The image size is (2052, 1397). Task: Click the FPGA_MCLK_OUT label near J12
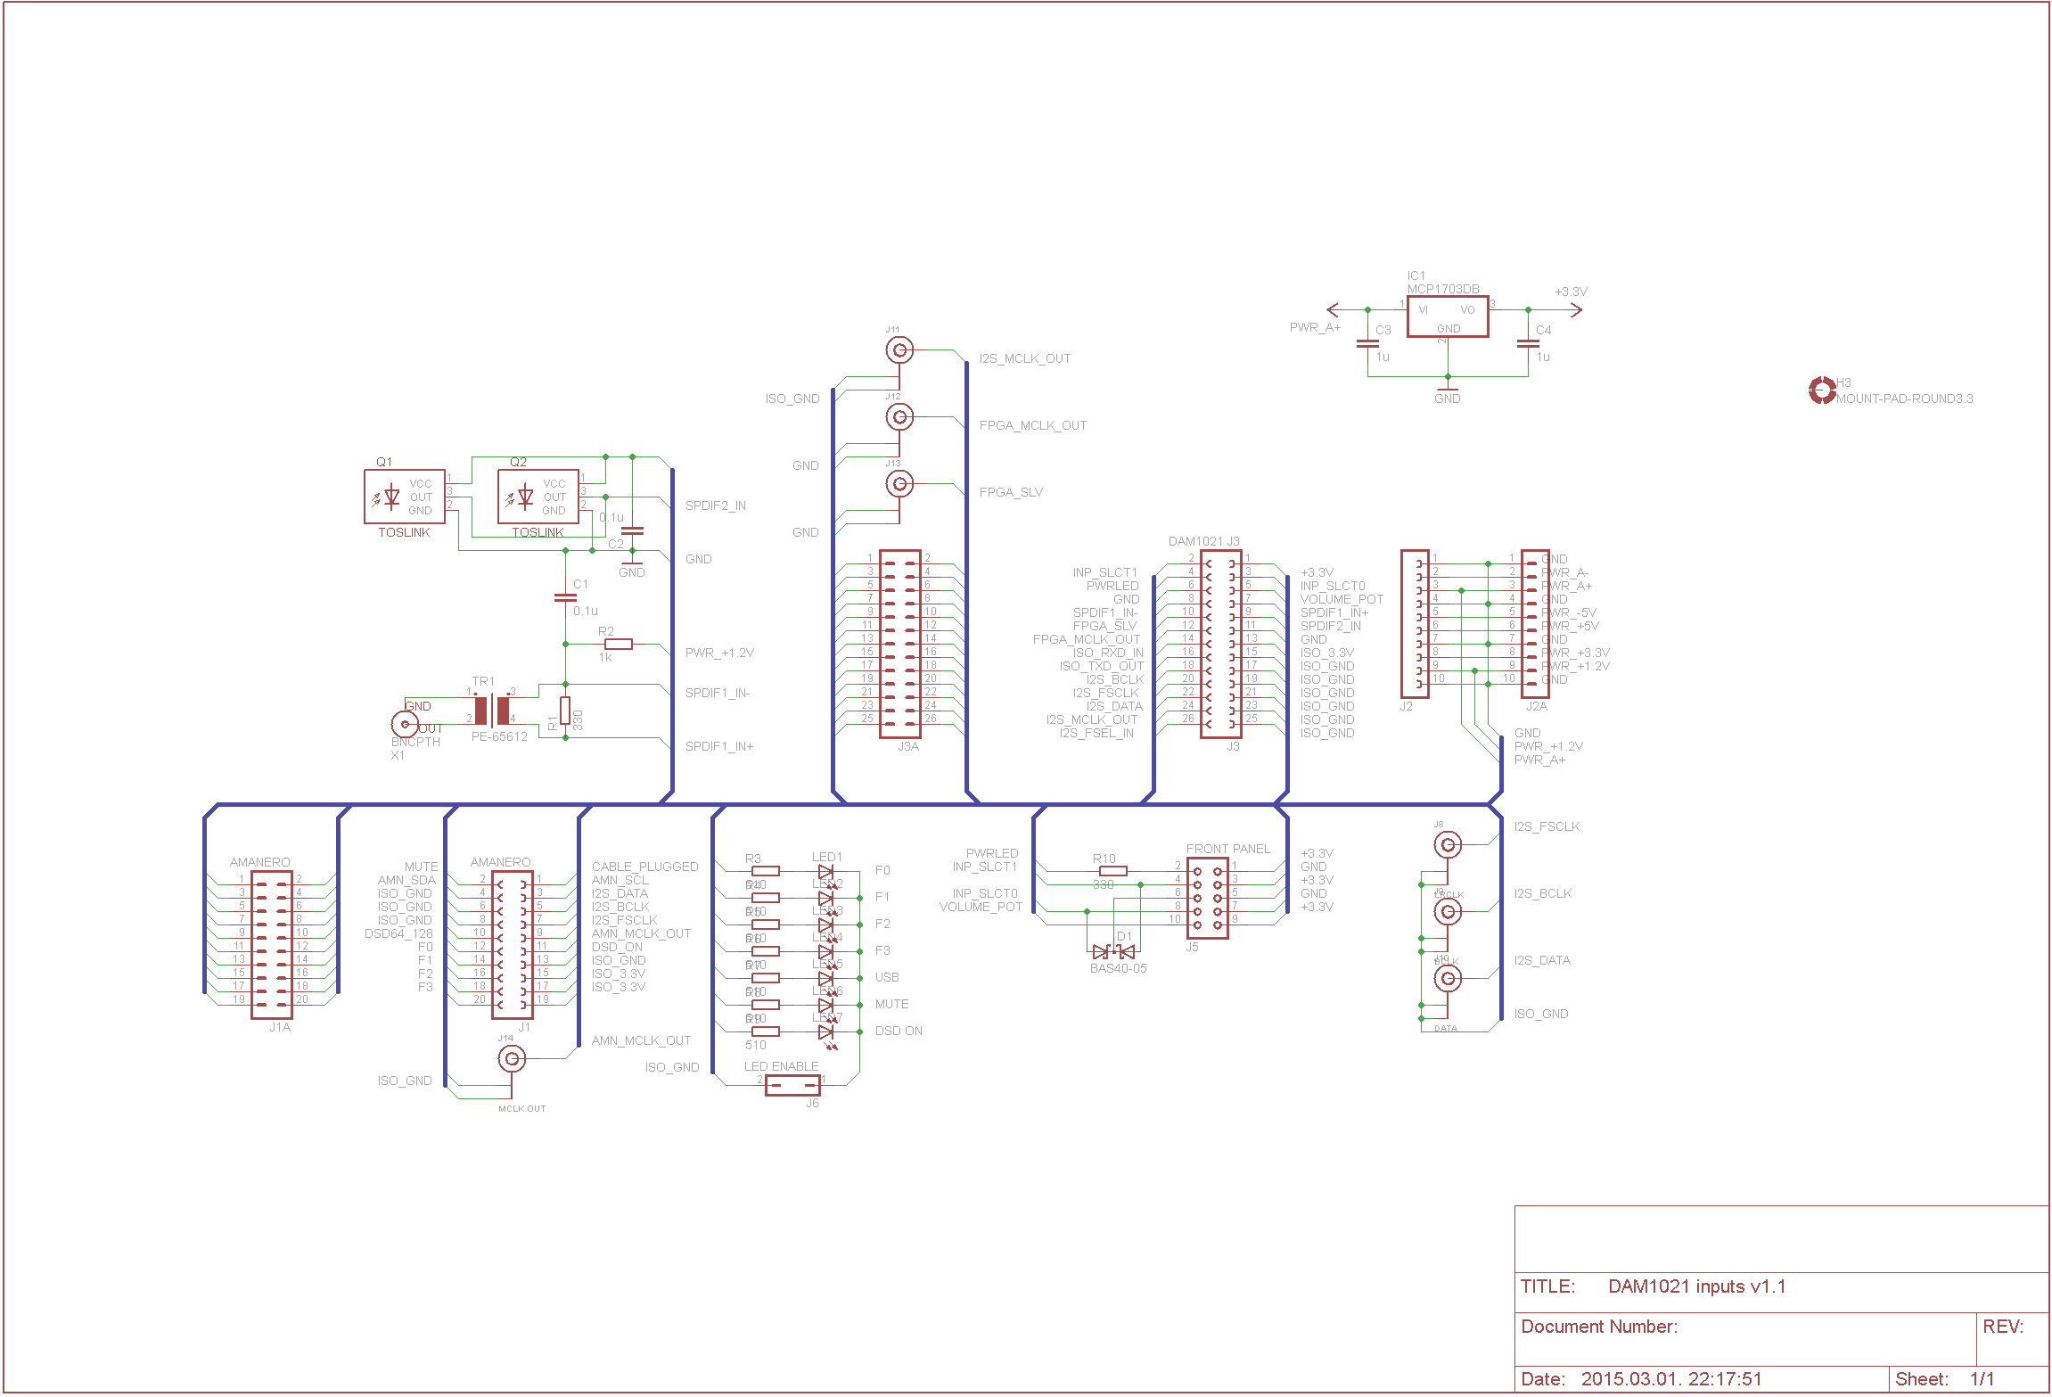click(x=1032, y=425)
